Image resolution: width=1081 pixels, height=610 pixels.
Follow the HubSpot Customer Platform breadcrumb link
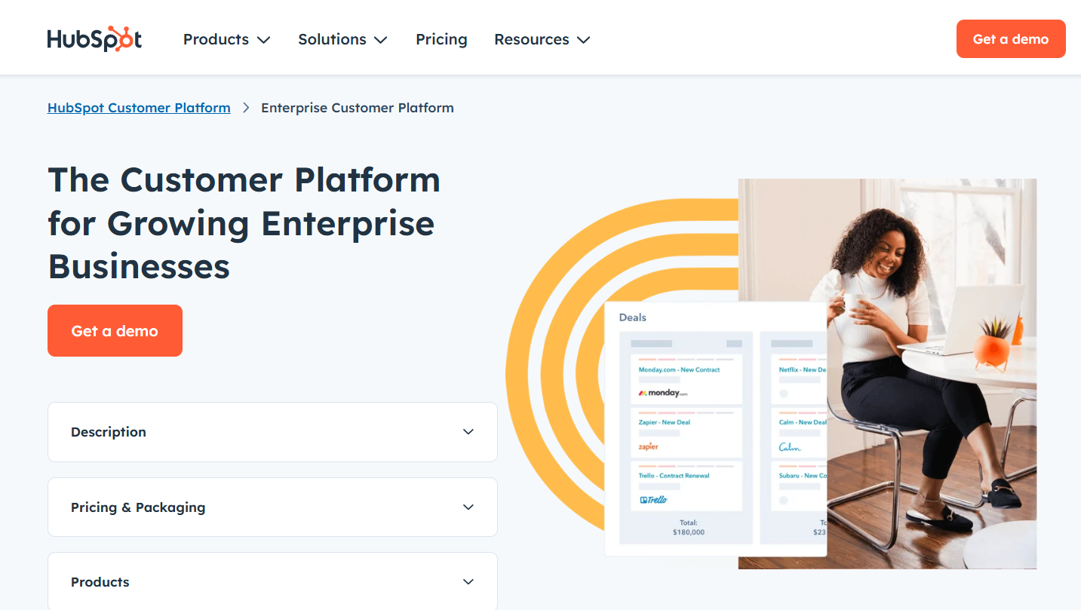coord(139,108)
